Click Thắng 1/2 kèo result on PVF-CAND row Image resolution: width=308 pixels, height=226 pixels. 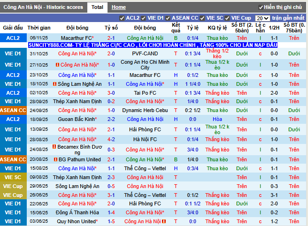point(217,53)
